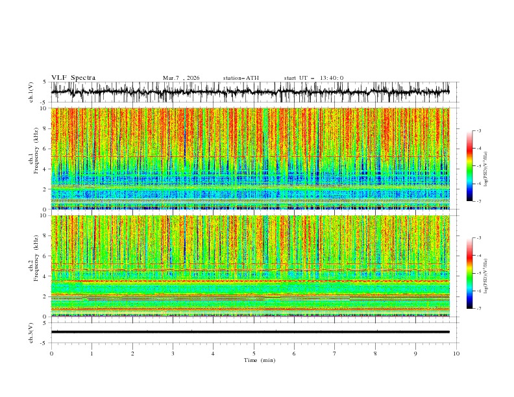The image size is (514, 397).
Task: Click the time axis tick label "4"
Action: 213,354
